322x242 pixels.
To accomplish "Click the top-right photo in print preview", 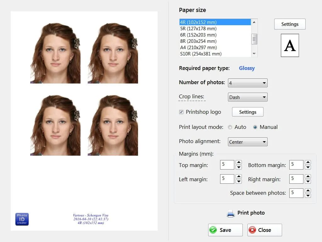I will pos(113,53).
